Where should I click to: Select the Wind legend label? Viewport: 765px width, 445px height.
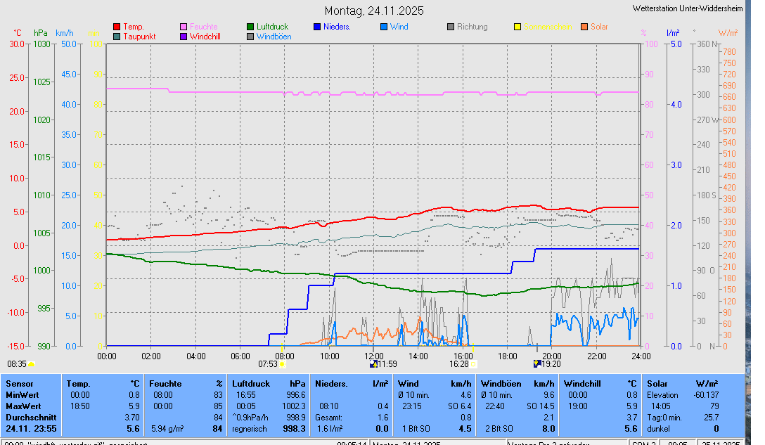pyautogui.click(x=399, y=27)
